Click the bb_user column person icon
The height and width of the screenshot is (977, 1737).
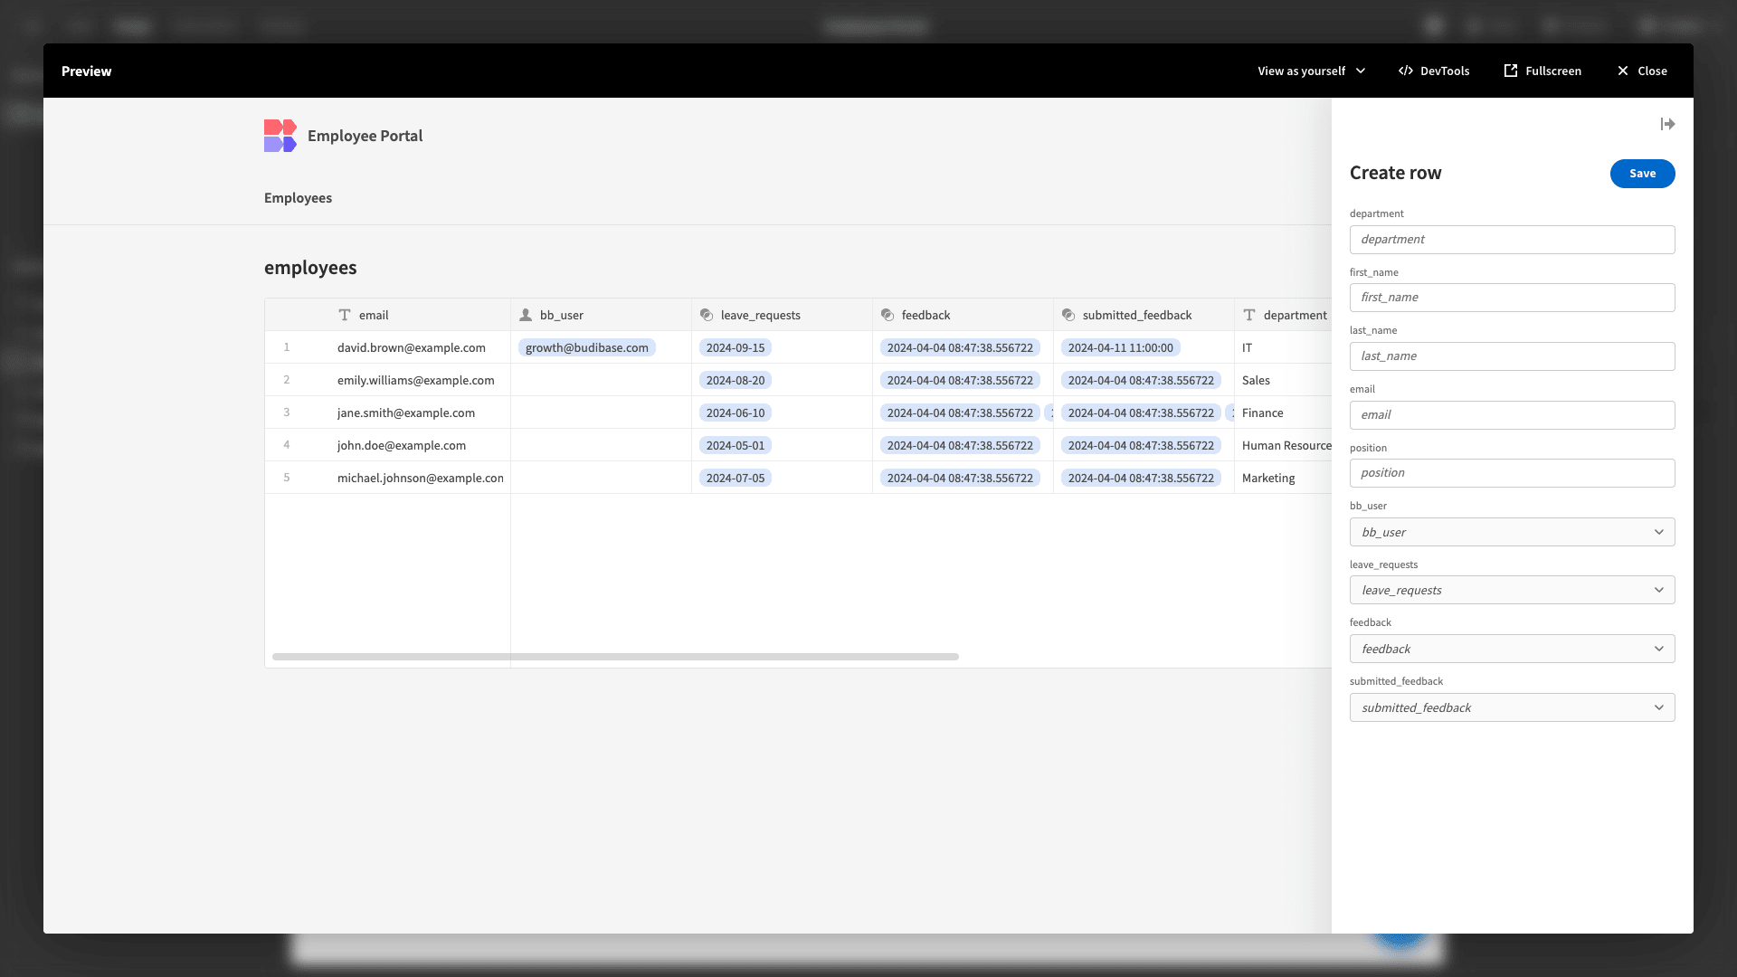[526, 315]
